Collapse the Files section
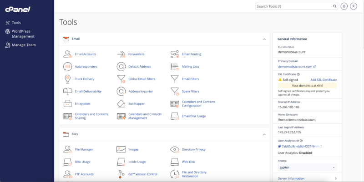Screen dimensions: 364x182 click(264, 134)
